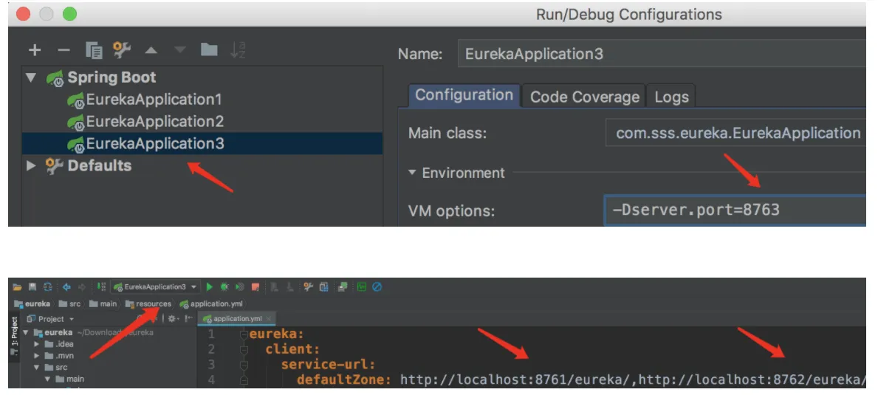Save all with the floppy disk icon
This screenshot has width=878, height=395.
pyautogui.click(x=32, y=287)
